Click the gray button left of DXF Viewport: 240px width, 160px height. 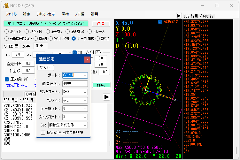[13, 94]
